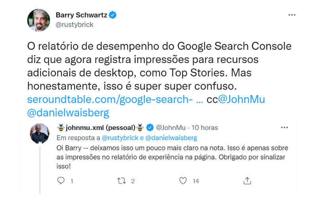Screen dimensions: 317x198
Task: Retweet the johnmu.xml reply
Action: pyautogui.click(x=121, y=181)
